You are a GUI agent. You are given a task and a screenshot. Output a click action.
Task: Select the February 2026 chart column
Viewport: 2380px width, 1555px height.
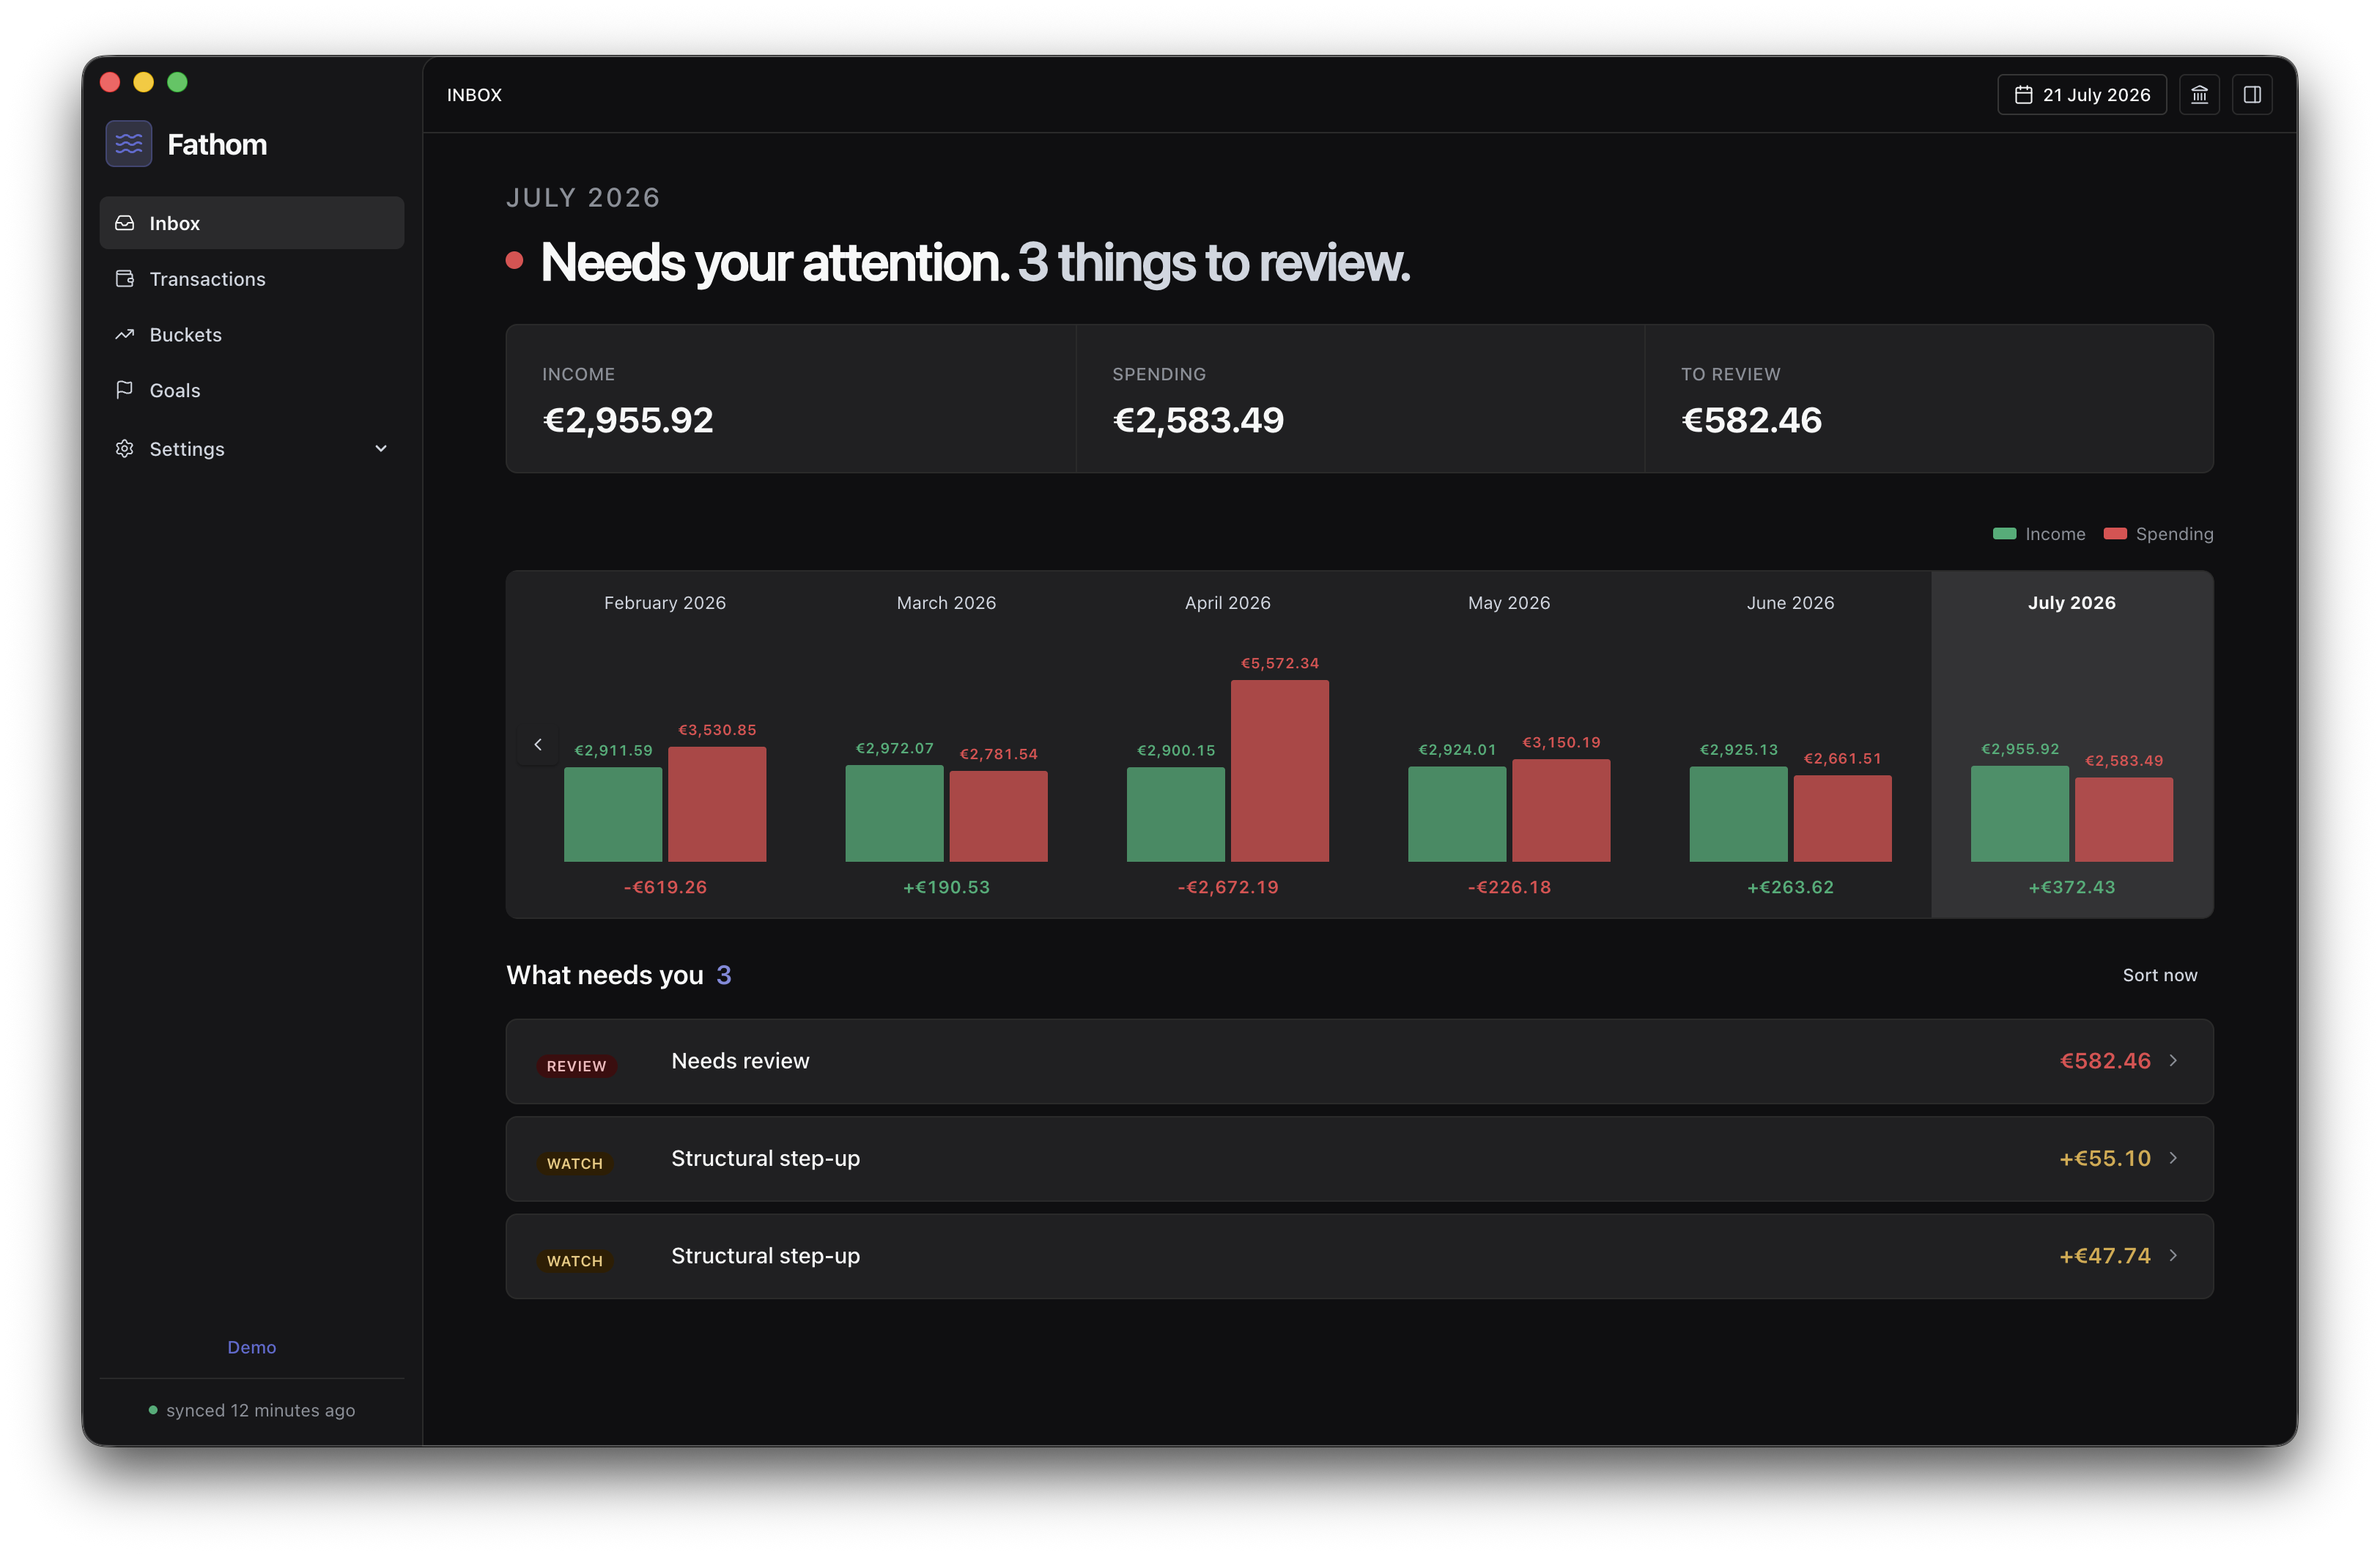point(665,744)
